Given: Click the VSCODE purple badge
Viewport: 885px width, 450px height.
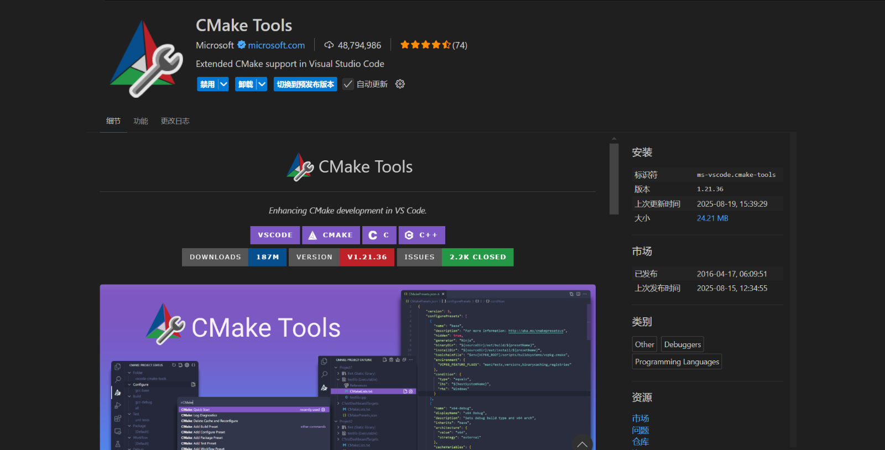Looking at the screenshot, I should coord(275,235).
